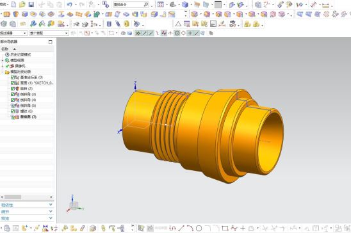This screenshot has width=351, height=233.
Task: Collapse the Model History folder node
Action: click(x=3, y=72)
